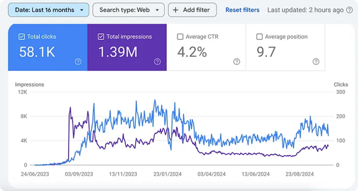Screen dimensions: 358x191
Task: Open help icon in Average position card
Action: [x=316, y=62]
